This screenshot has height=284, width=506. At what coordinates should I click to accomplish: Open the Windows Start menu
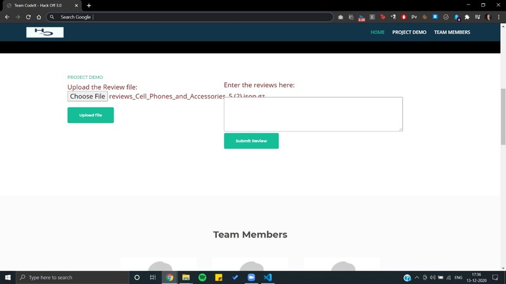[8, 277]
